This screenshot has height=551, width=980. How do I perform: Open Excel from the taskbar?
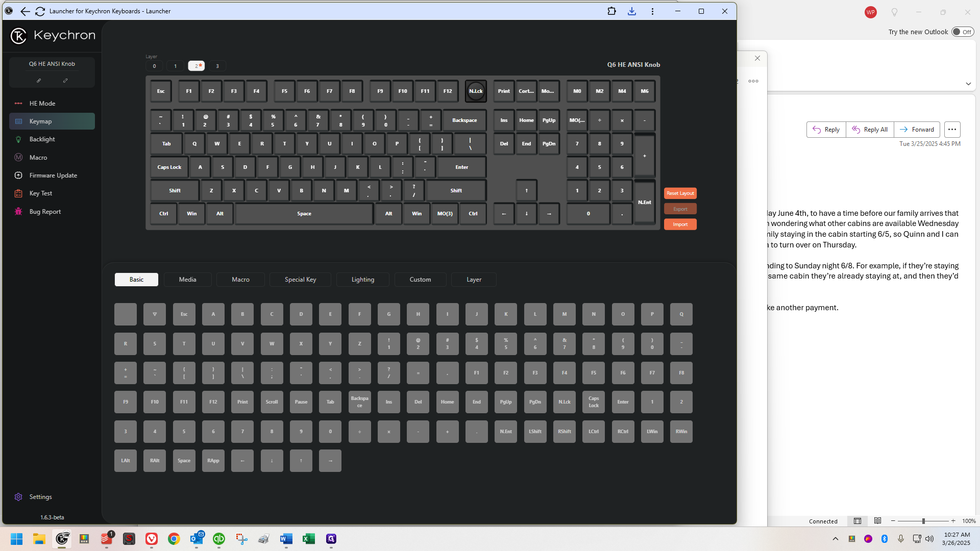point(309,539)
